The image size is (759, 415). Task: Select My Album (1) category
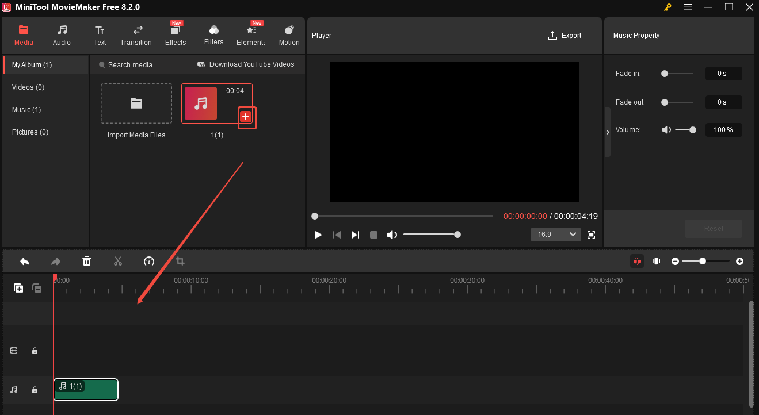(x=45, y=65)
